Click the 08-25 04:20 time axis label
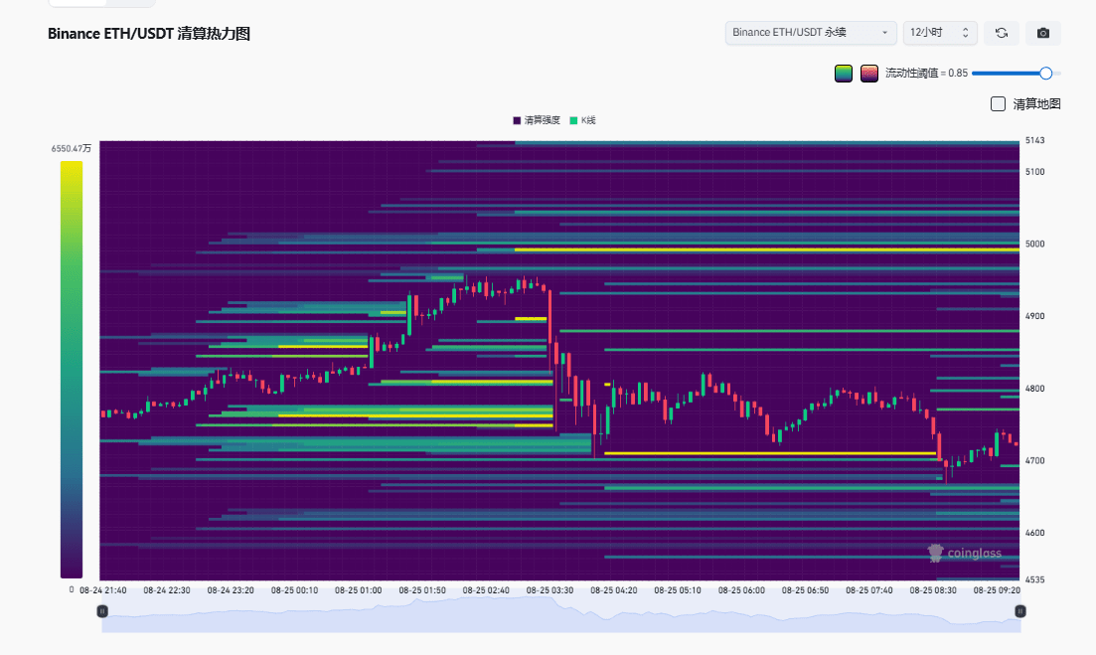The height and width of the screenshot is (655, 1096). 614,590
